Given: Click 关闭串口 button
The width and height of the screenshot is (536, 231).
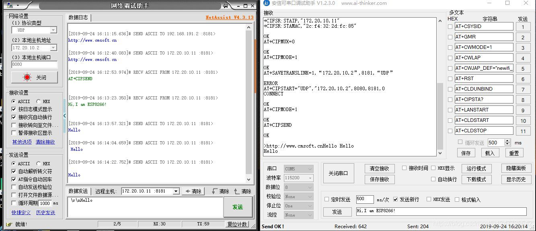Looking at the screenshot, I should click(339, 173).
